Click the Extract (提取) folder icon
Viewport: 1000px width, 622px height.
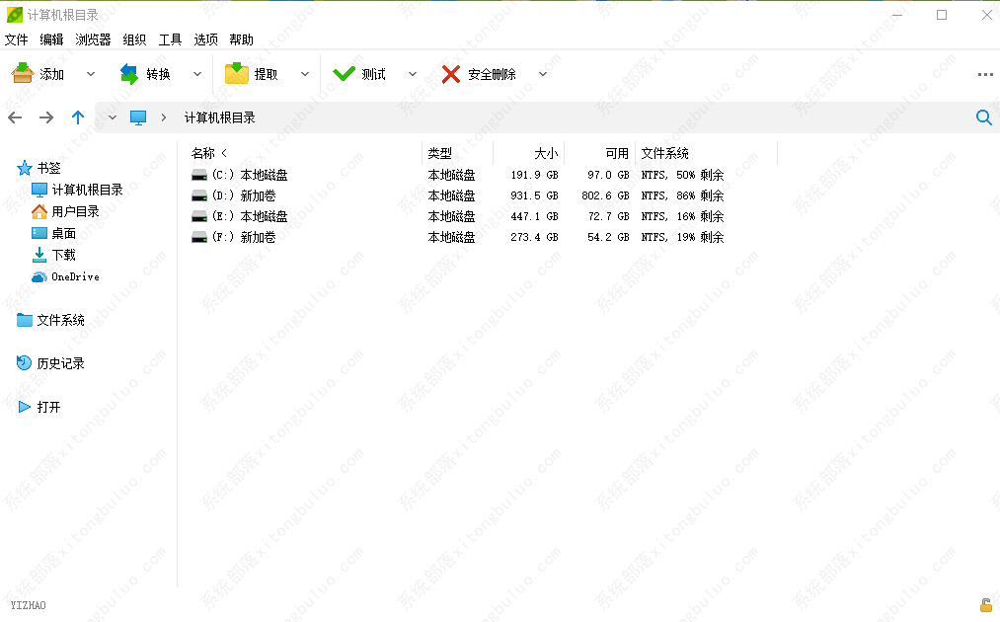coord(237,74)
